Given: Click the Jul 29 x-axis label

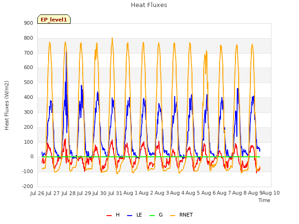Looking at the screenshot, I should coord(84,193).
